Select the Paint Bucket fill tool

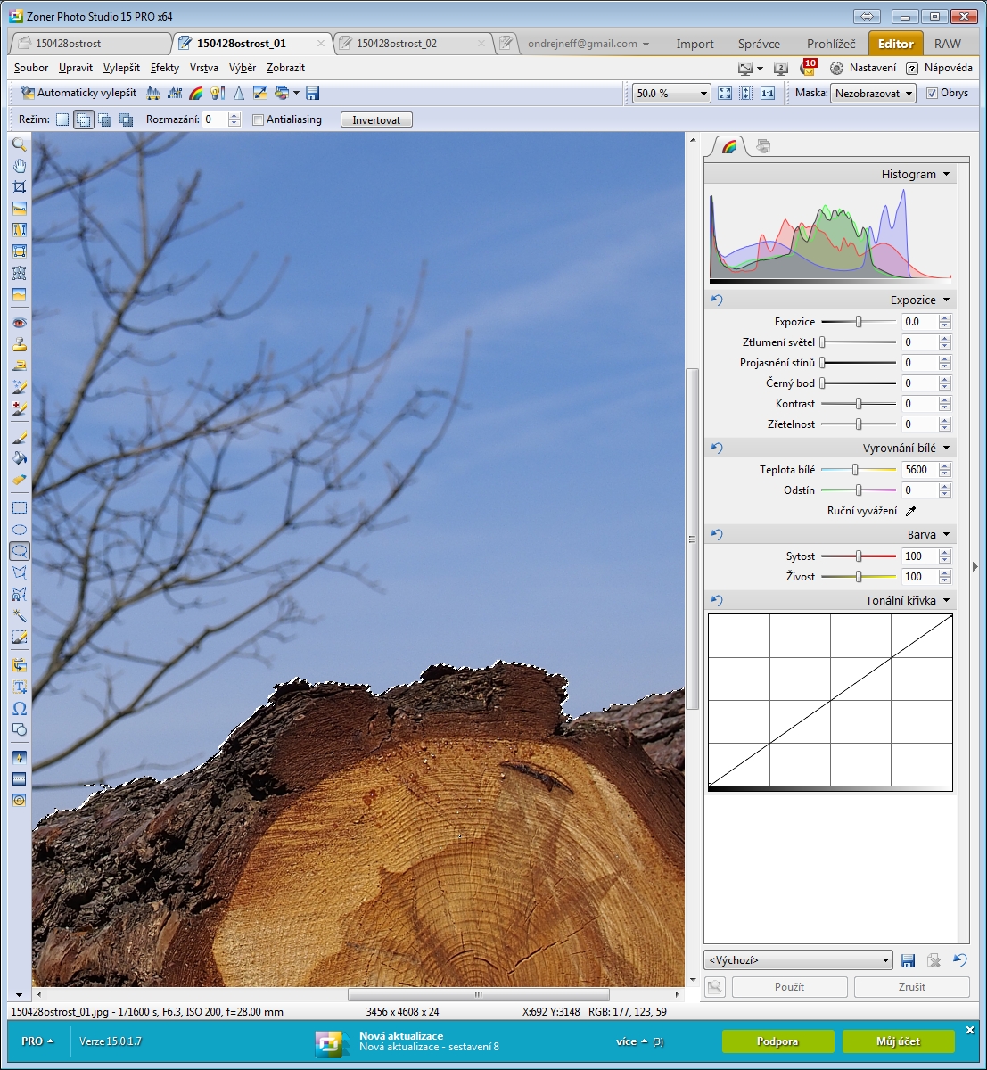point(19,458)
